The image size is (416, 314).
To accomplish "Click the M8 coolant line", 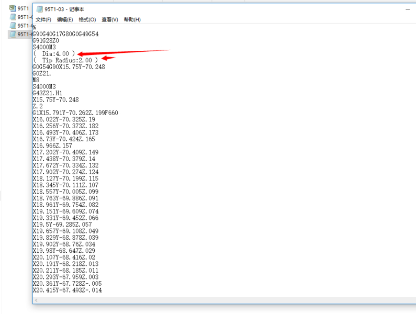I will pos(36,80).
